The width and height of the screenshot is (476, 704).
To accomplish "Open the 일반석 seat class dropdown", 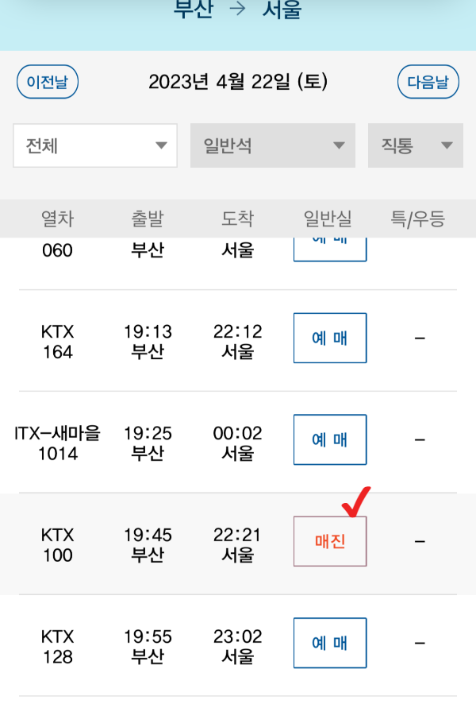I will [272, 145].
